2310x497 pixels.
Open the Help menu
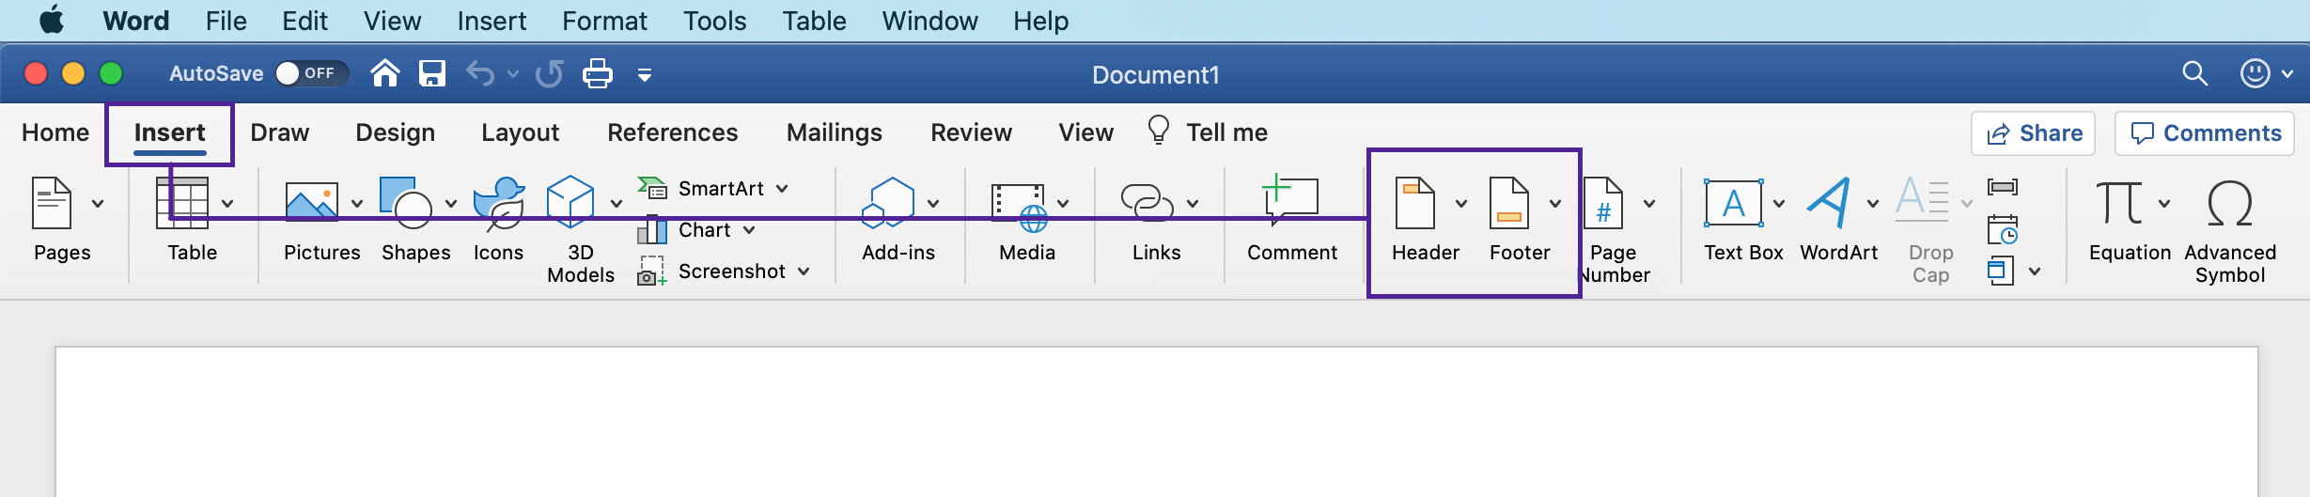[1040, 21]
